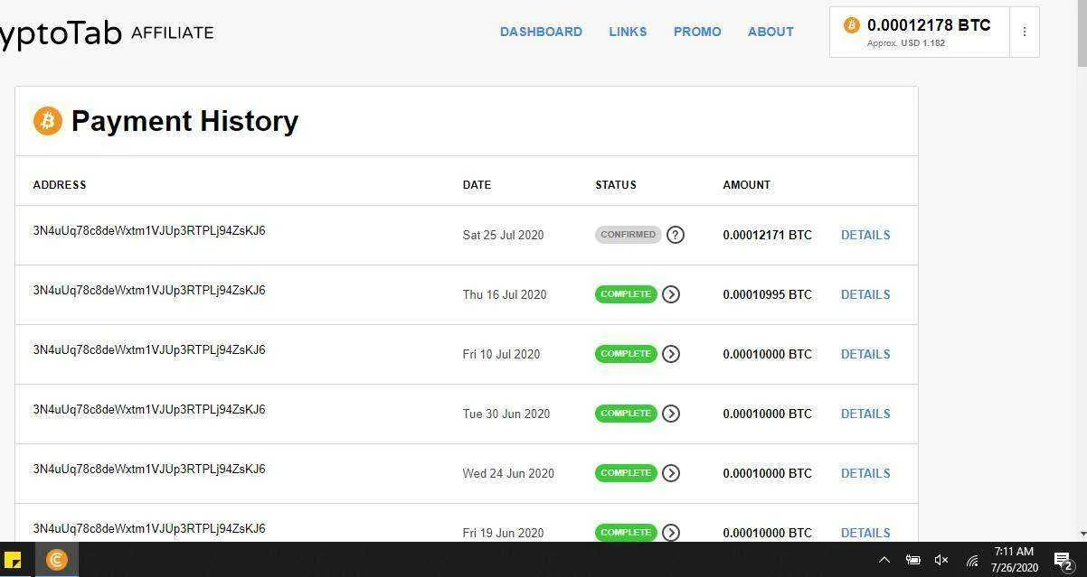Screen dimensions: 1087x577
Task: Open the LINKS navigation item
Action: [x=628, y=32]
